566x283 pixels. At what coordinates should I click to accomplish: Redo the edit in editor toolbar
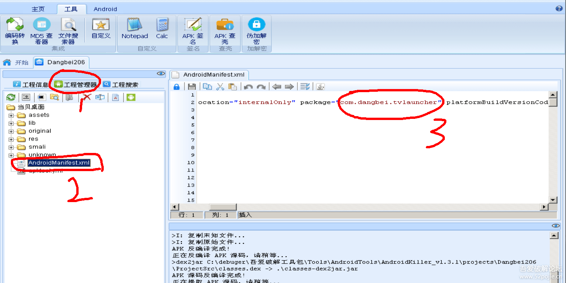click(261, 87)
